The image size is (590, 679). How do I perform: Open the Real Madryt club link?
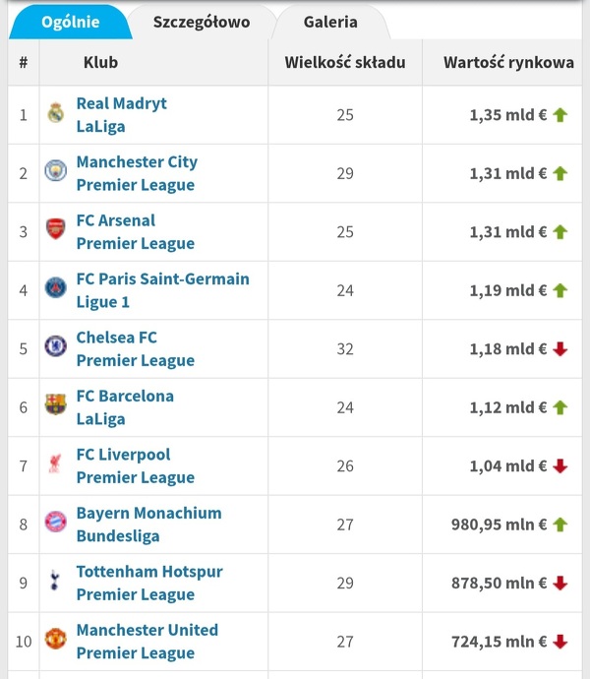click(x=121, y=103)
